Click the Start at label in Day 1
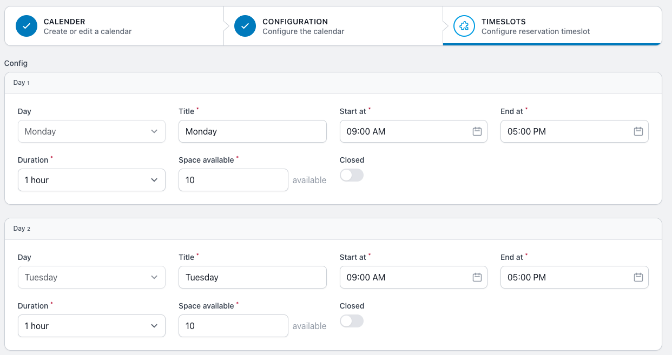The height and width of the screenshot is (355, 672). pos(353,111)
